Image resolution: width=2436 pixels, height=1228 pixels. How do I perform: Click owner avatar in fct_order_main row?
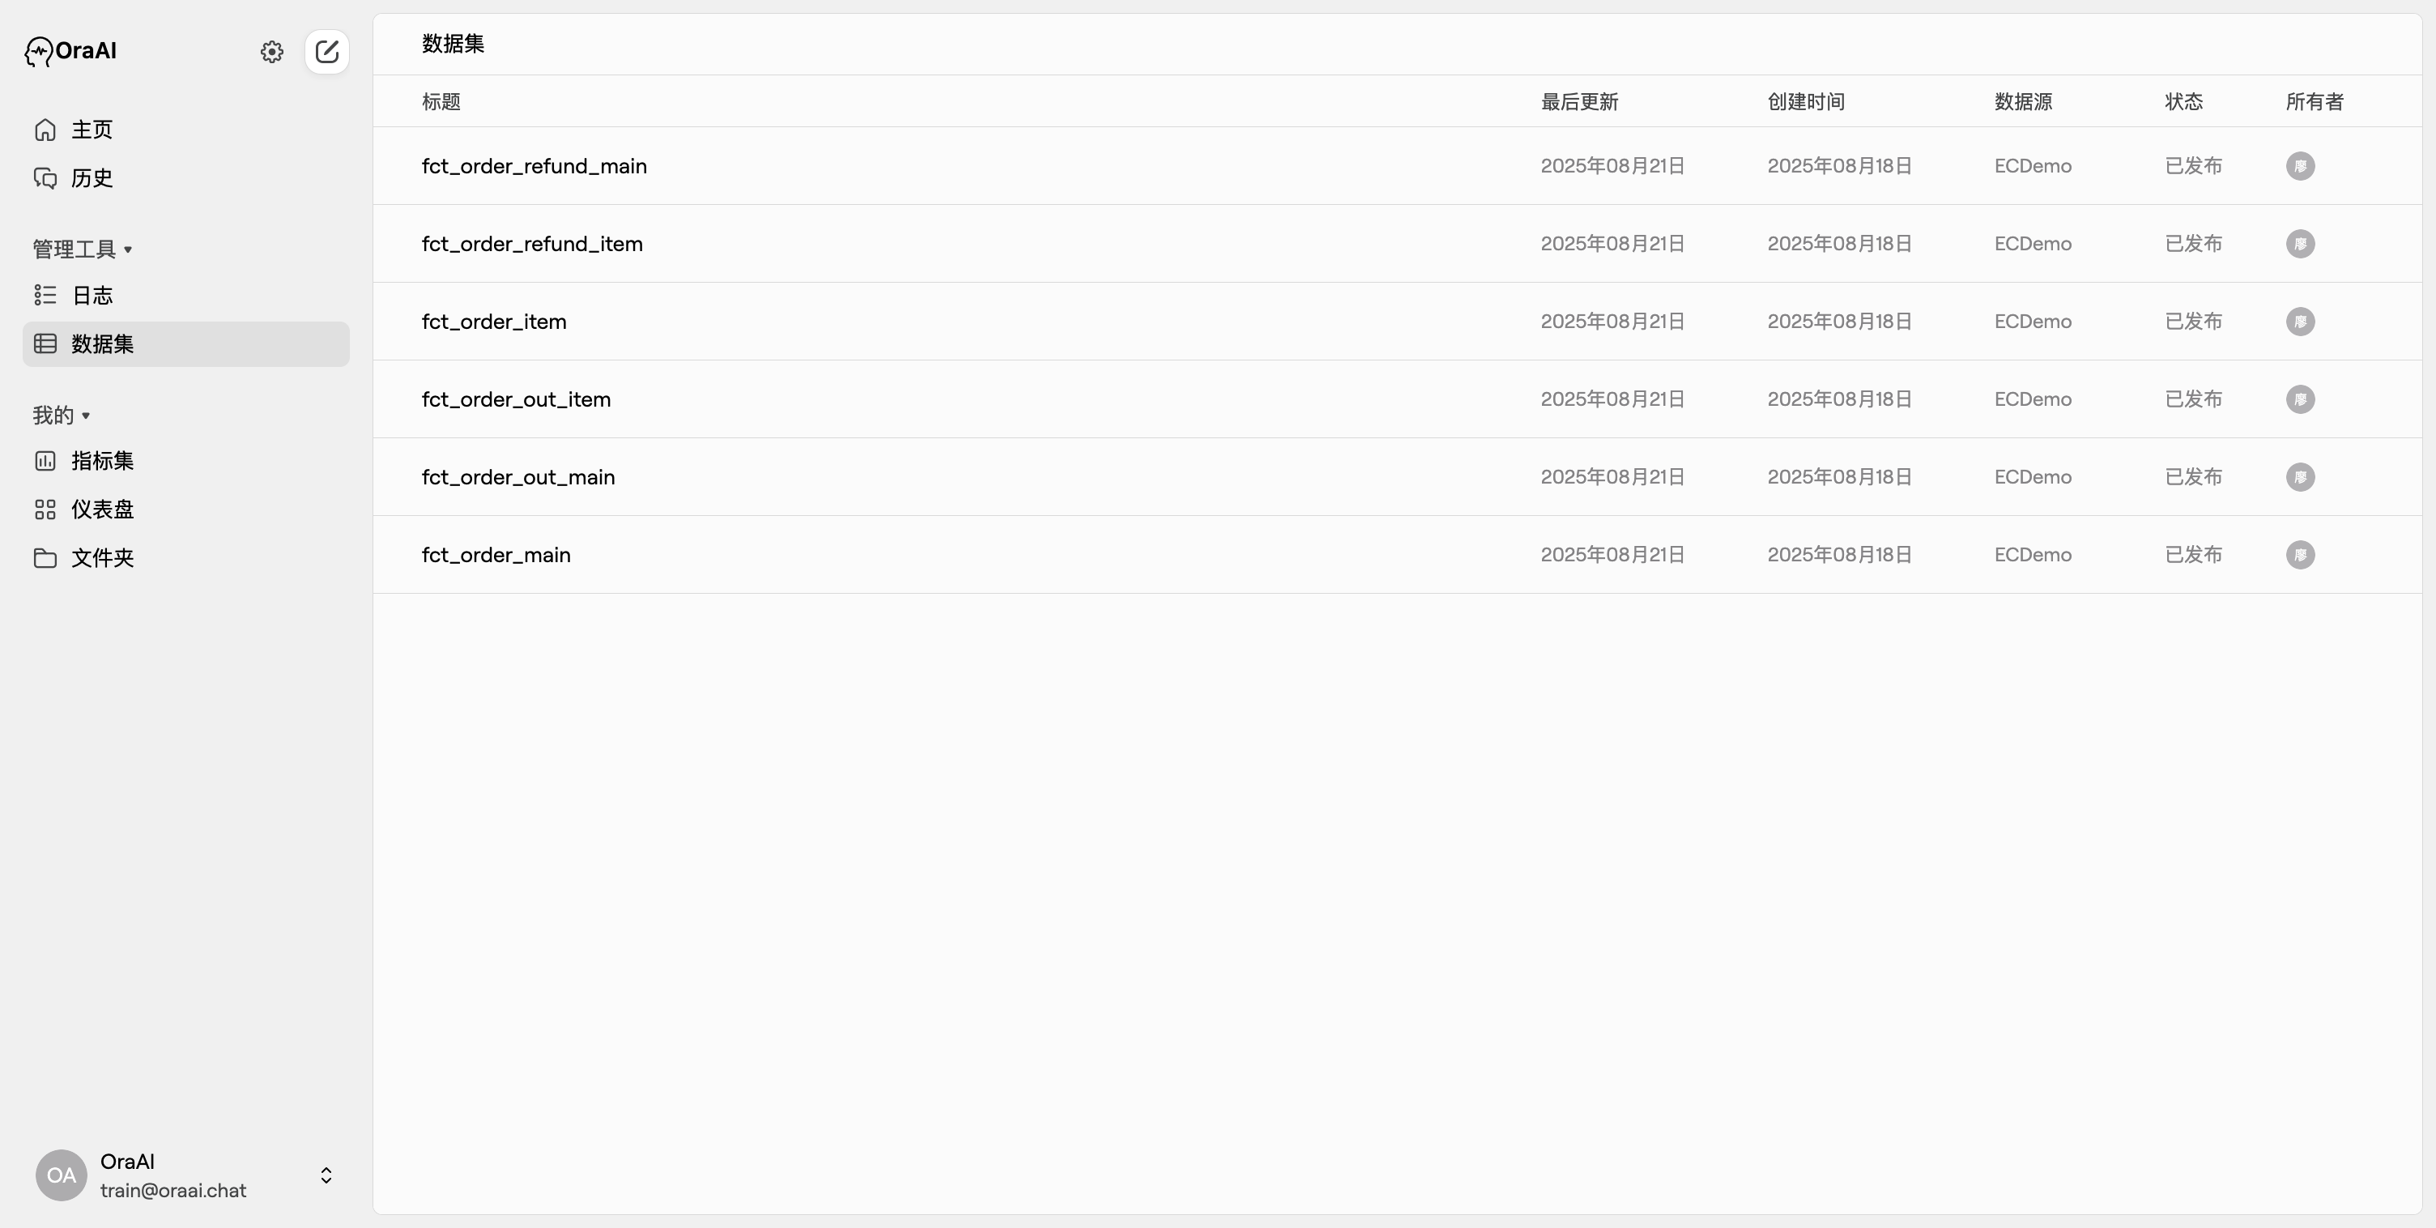click(x=2300, y=554)
